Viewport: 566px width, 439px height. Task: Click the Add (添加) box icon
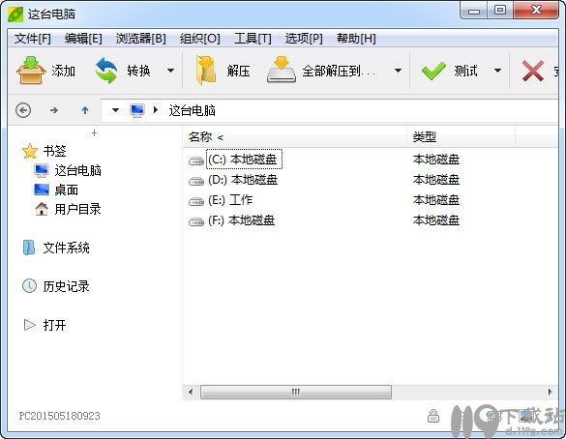coord(31,70)
